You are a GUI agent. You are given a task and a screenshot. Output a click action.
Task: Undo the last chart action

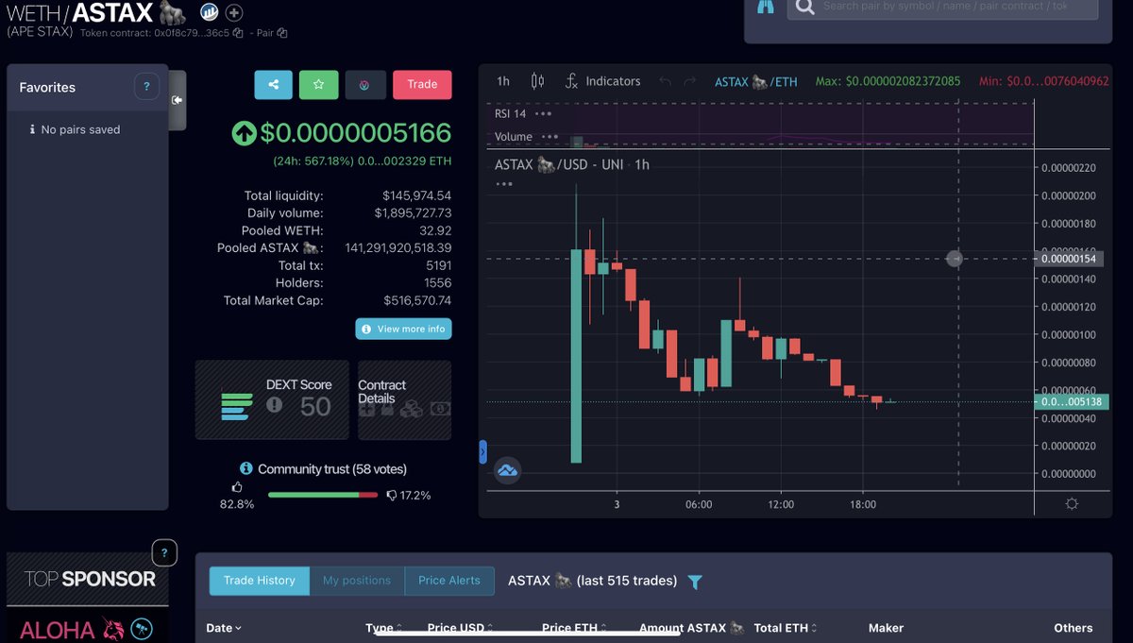666,82
